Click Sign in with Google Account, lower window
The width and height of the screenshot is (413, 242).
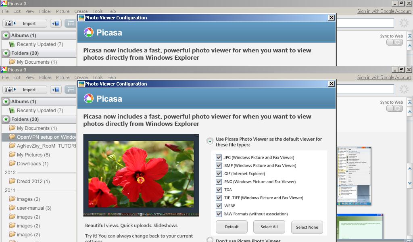(x=384, y=77)
